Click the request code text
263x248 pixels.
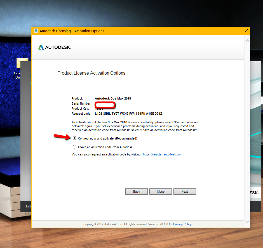click(x=128, y=114)
